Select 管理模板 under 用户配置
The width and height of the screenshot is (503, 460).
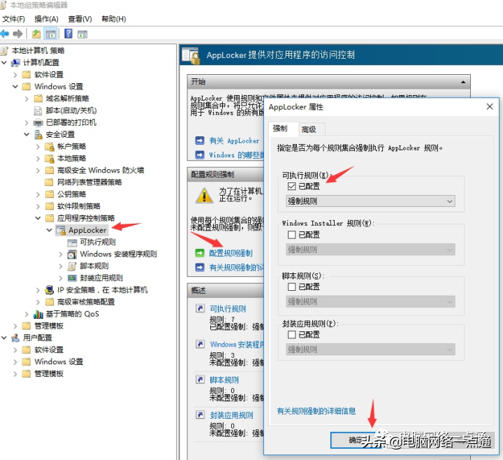49,373
